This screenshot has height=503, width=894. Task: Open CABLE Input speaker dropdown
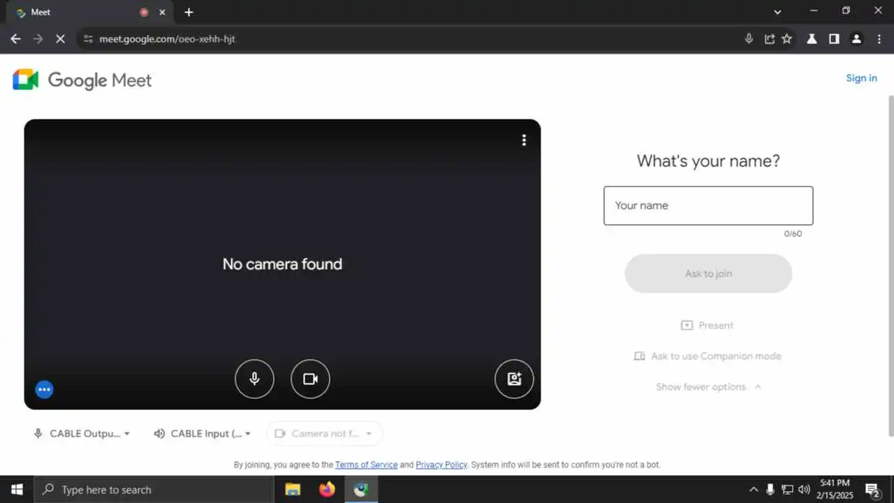click(202, 433)
